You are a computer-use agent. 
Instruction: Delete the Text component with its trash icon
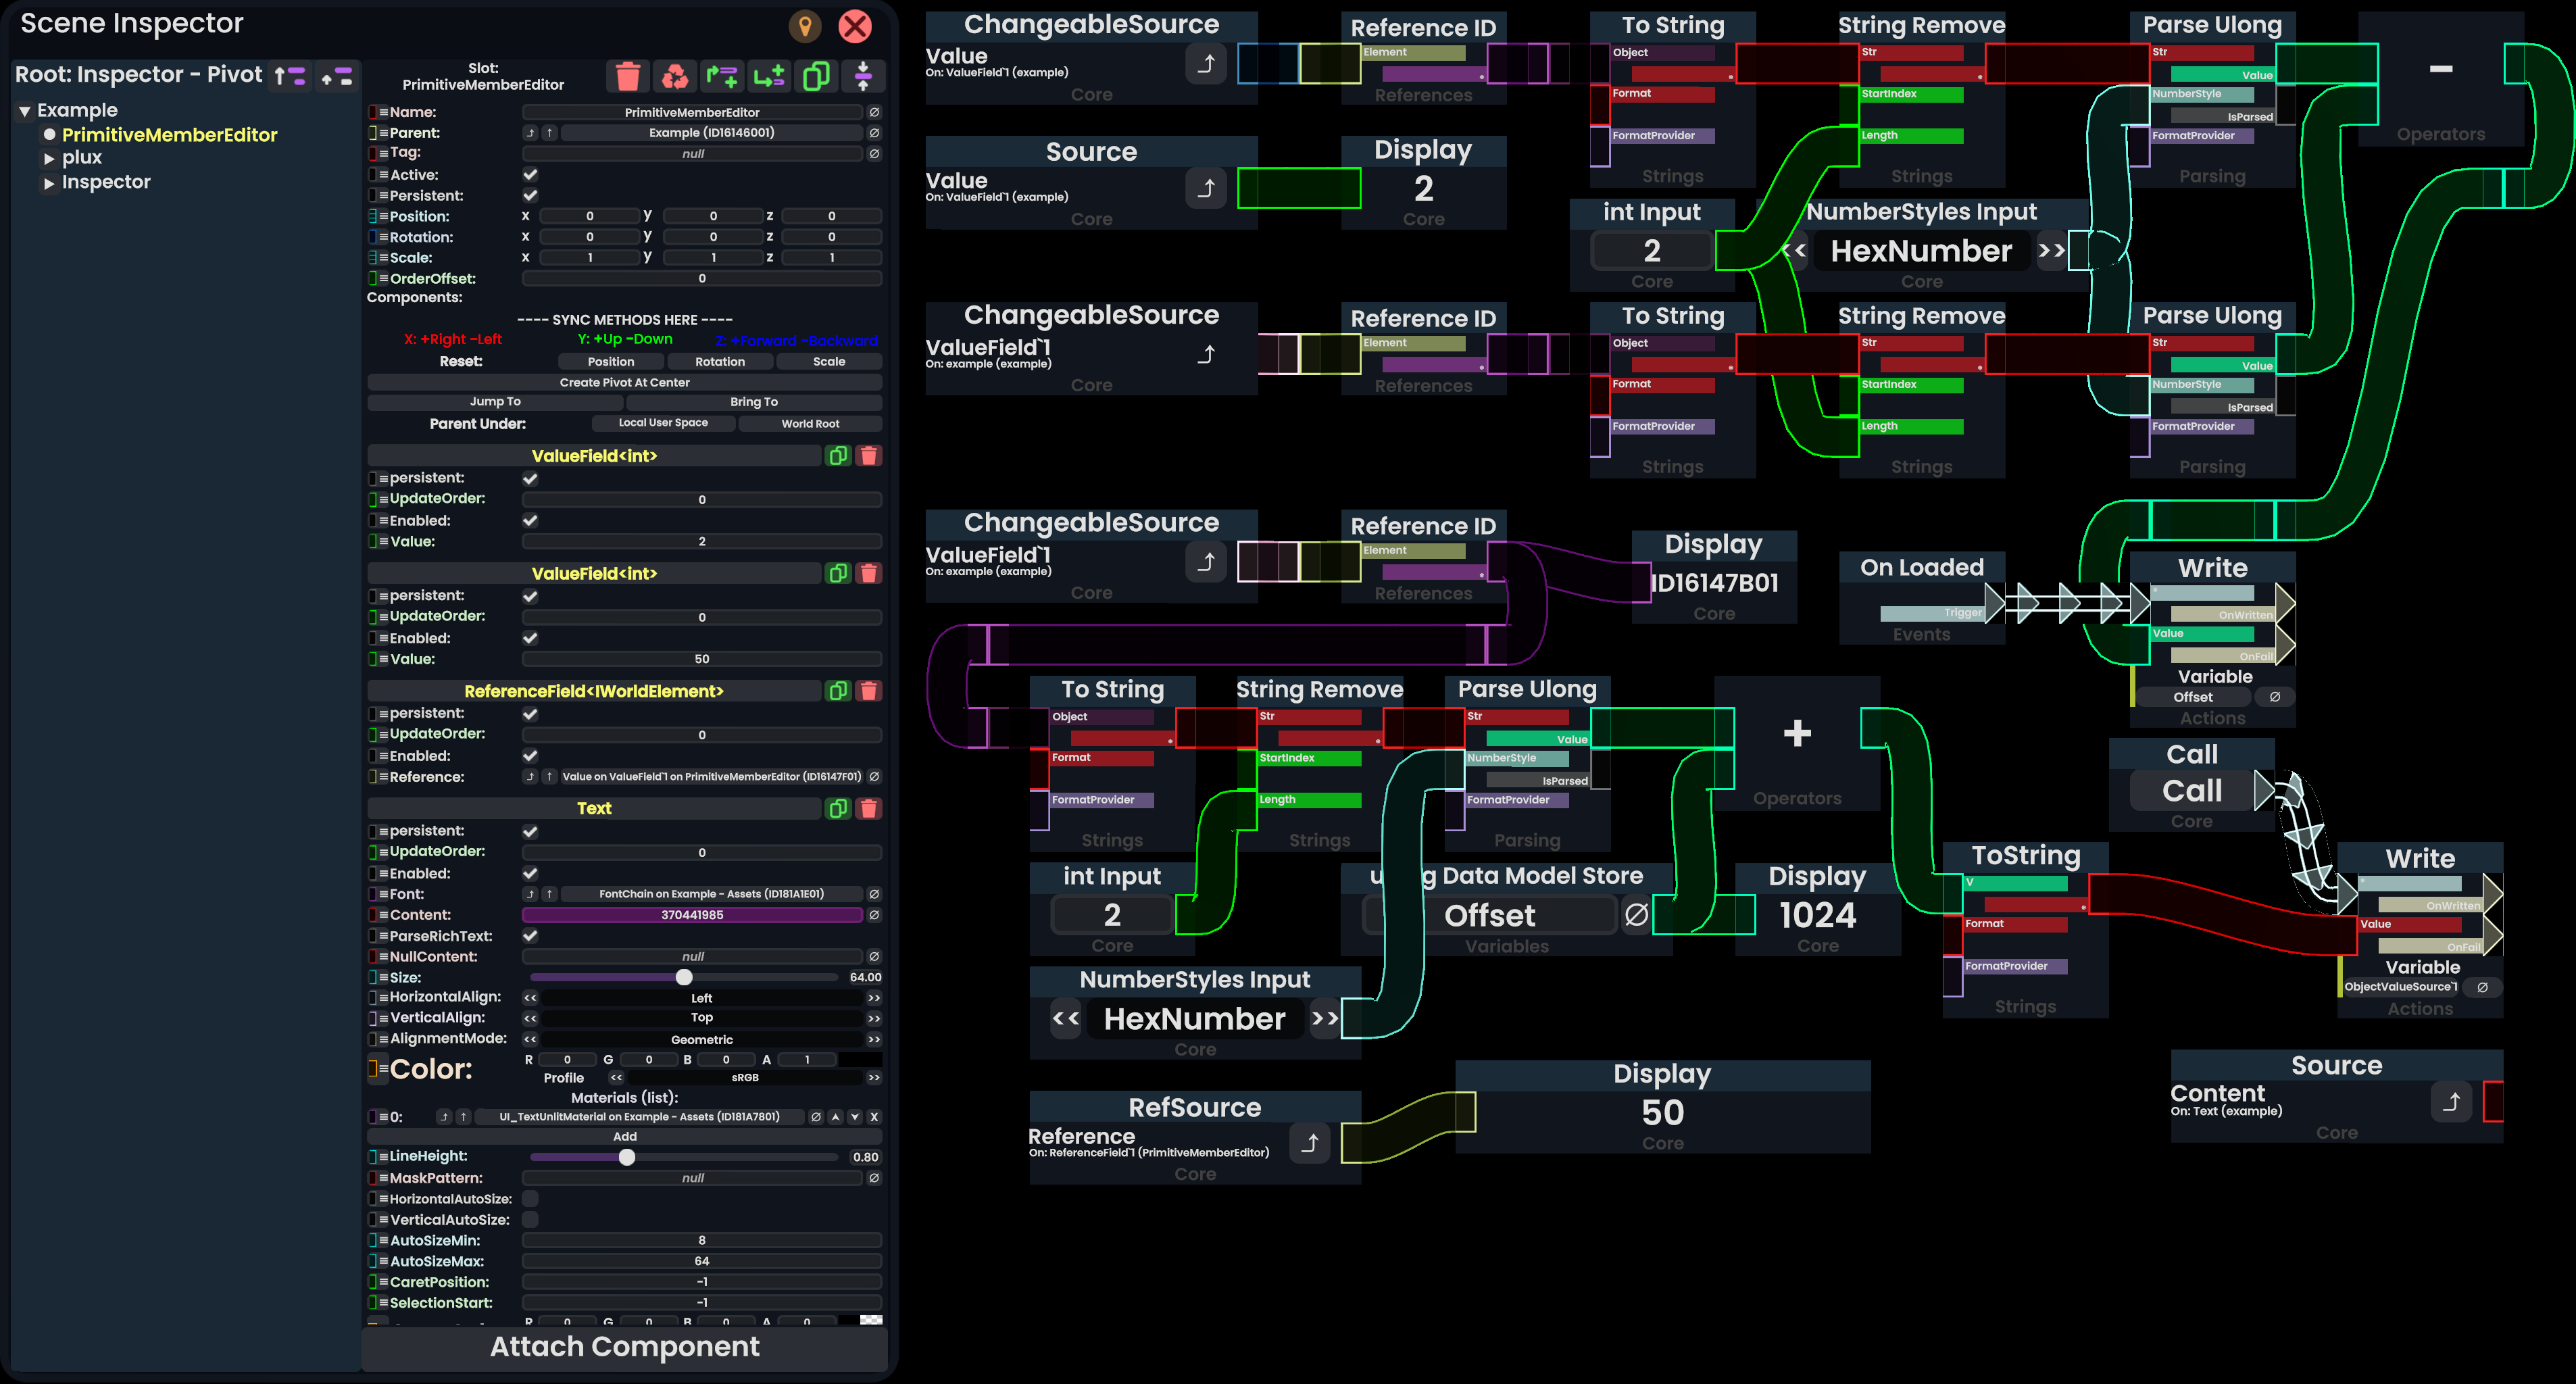[x=869, y=808]
